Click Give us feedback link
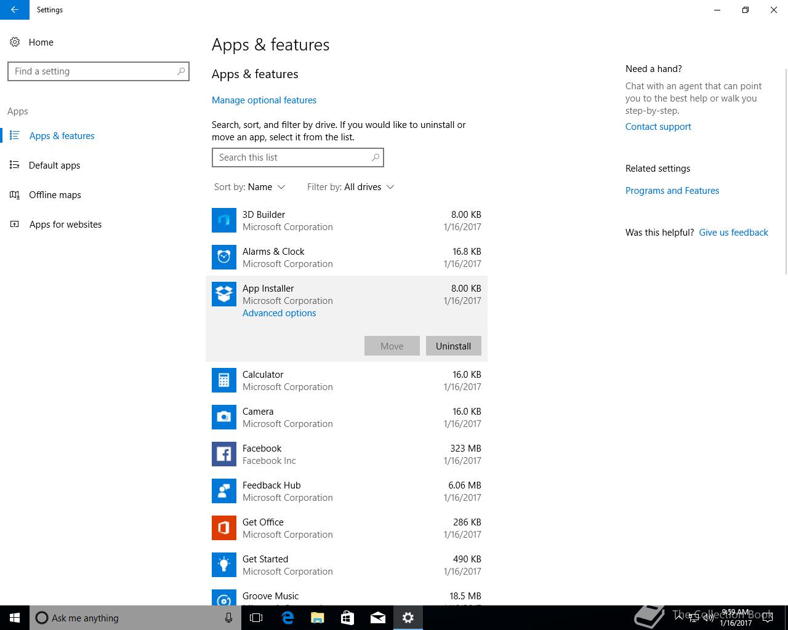 (x=733, y=233)
